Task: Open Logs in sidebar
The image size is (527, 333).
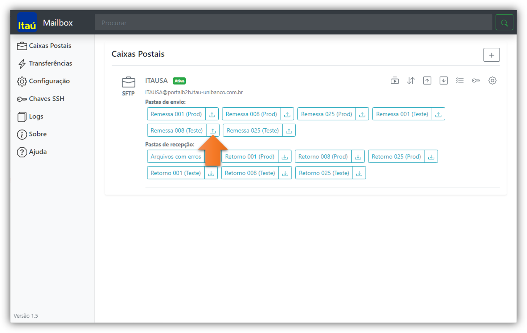Action: click(x=30, y=117)
